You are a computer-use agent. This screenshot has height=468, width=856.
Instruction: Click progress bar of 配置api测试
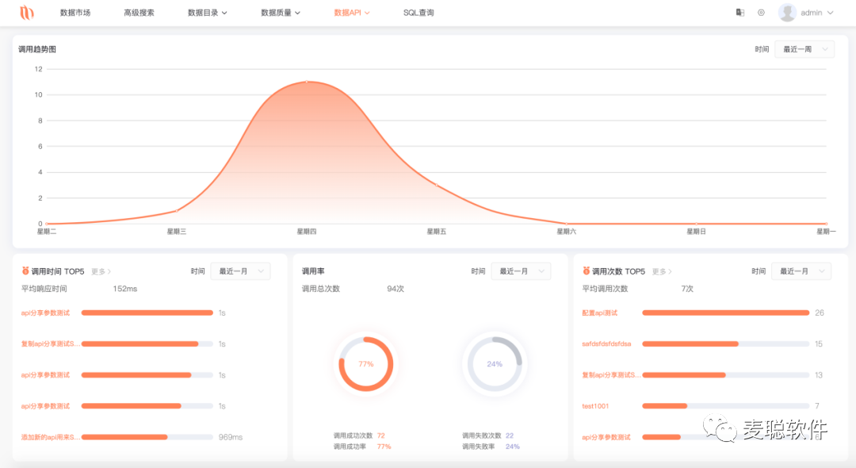(x=725, y=313)
